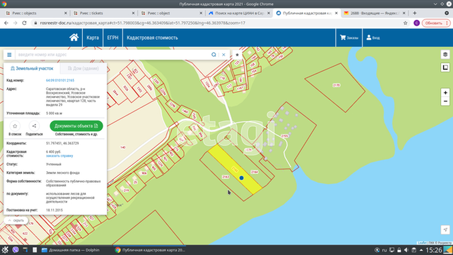
Task: Click the geolocation arrow on the map
Action: pyautogui.click(x=445, y=229)
